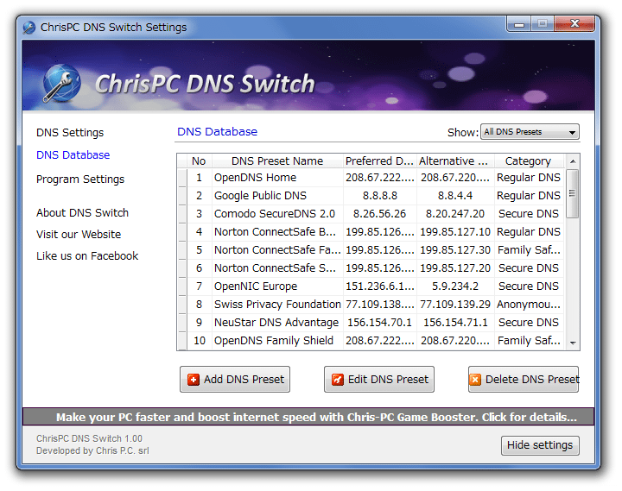The width and height of the screenshot is (622, 491).
Task: Click the ChrisPC DNS Switch globe logo in banner
Action: click(x=61, y=83)
